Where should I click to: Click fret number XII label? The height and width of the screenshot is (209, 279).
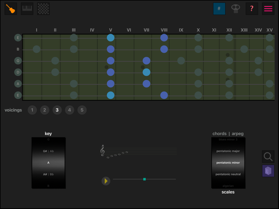point(229,30)
